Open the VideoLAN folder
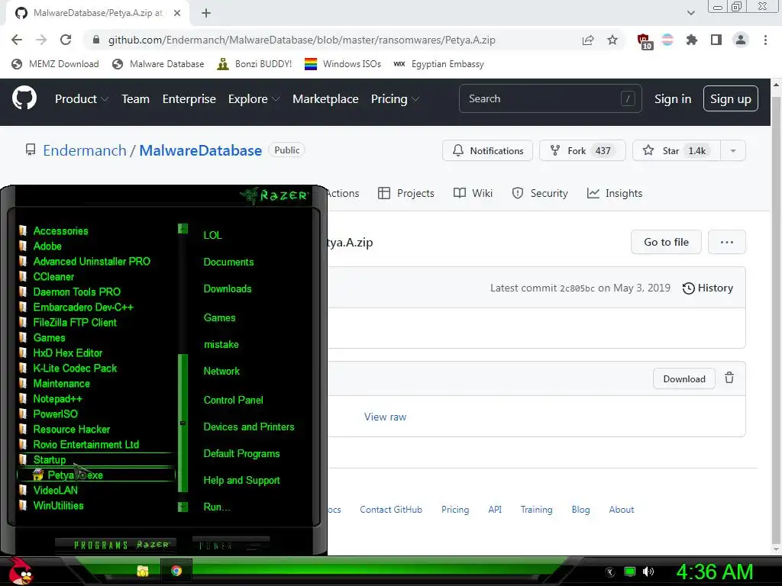782x586 pixels. pos(55,491)
